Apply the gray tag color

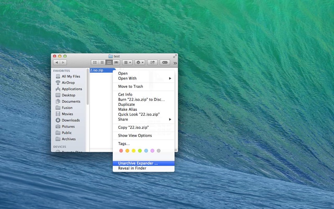(159, 151)
